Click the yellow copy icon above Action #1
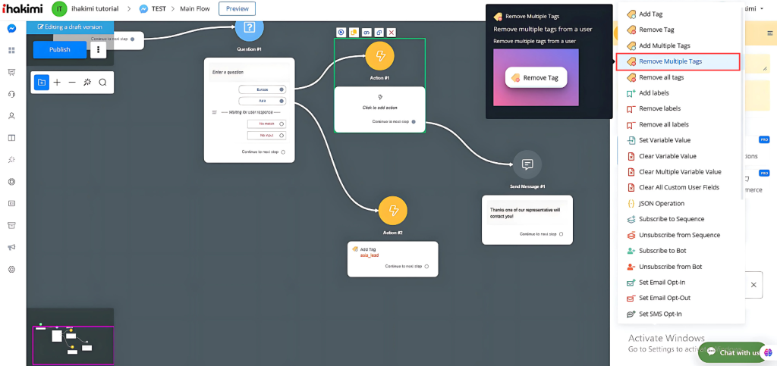 354,33
